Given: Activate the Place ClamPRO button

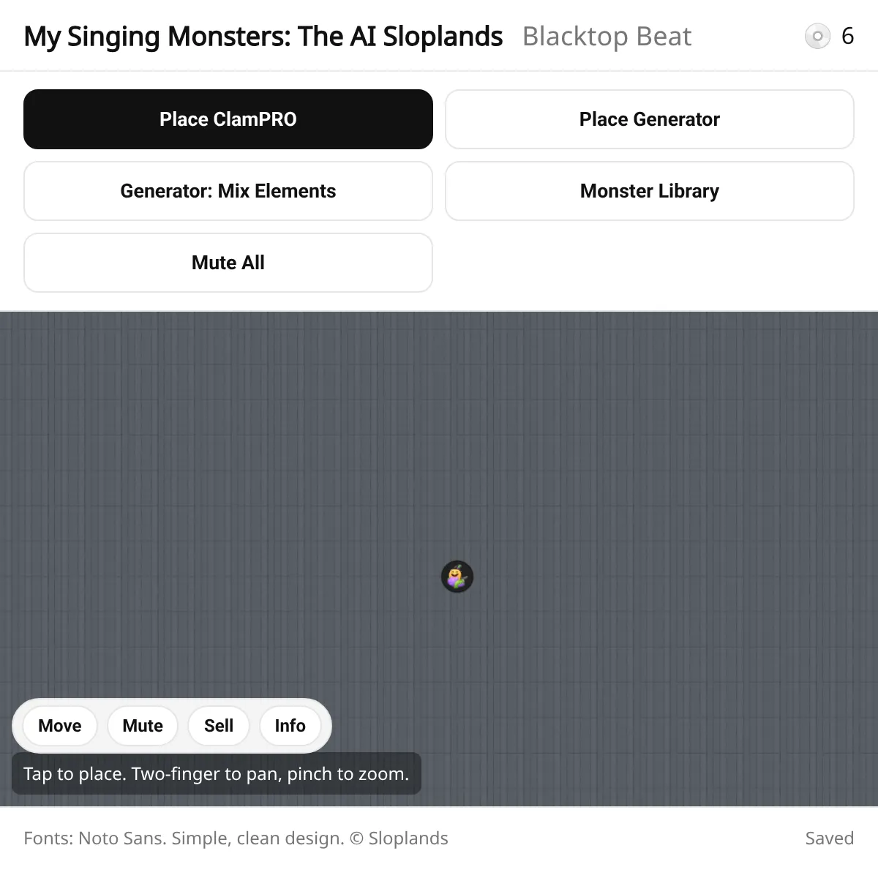Looking at the screenshot, I should coord(228,119).
